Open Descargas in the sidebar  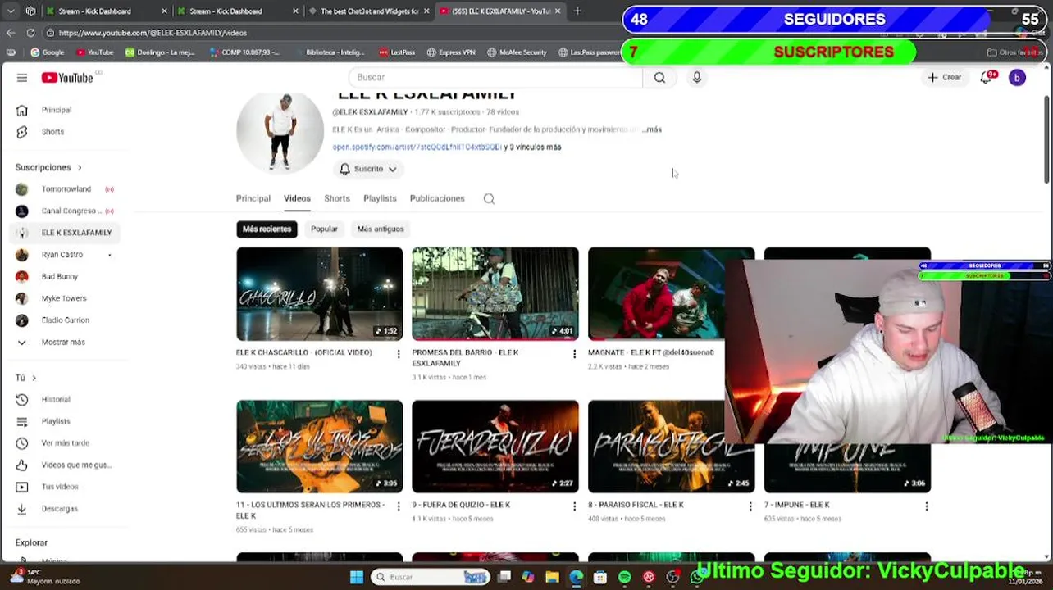click(x=59, y=508)
